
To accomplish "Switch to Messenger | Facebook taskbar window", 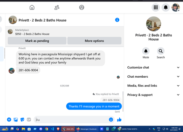I will coord(87,129).
